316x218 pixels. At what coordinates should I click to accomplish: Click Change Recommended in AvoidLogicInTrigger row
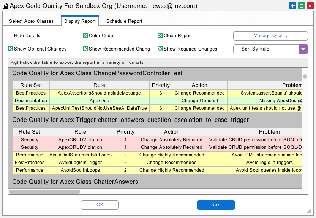[x=172, y=163]
